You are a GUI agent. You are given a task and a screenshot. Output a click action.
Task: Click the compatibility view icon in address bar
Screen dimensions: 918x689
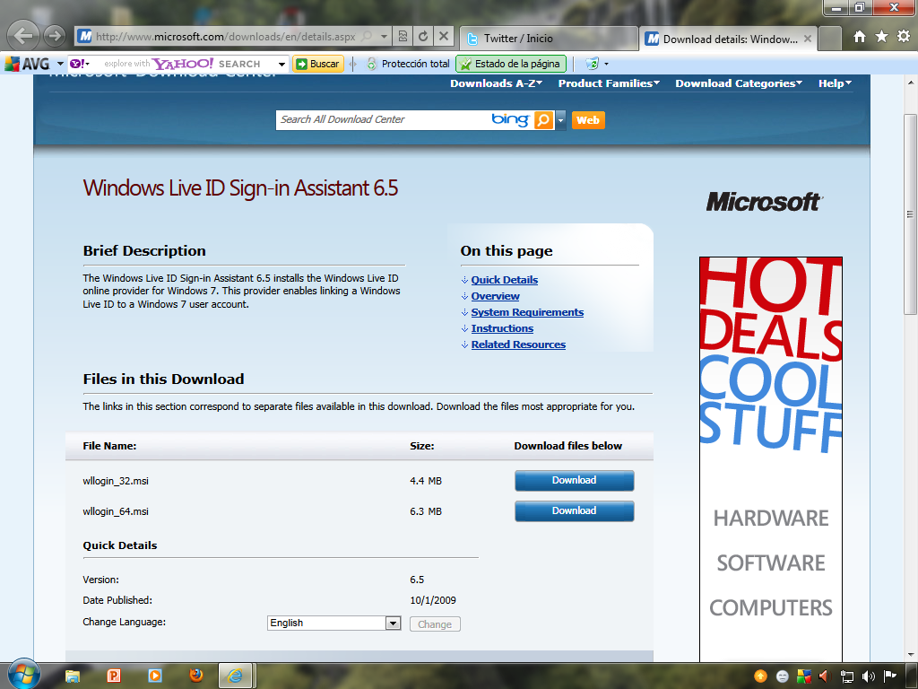tap(403, 37)
